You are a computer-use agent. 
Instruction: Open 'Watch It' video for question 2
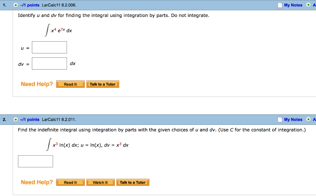coord(100,182)
